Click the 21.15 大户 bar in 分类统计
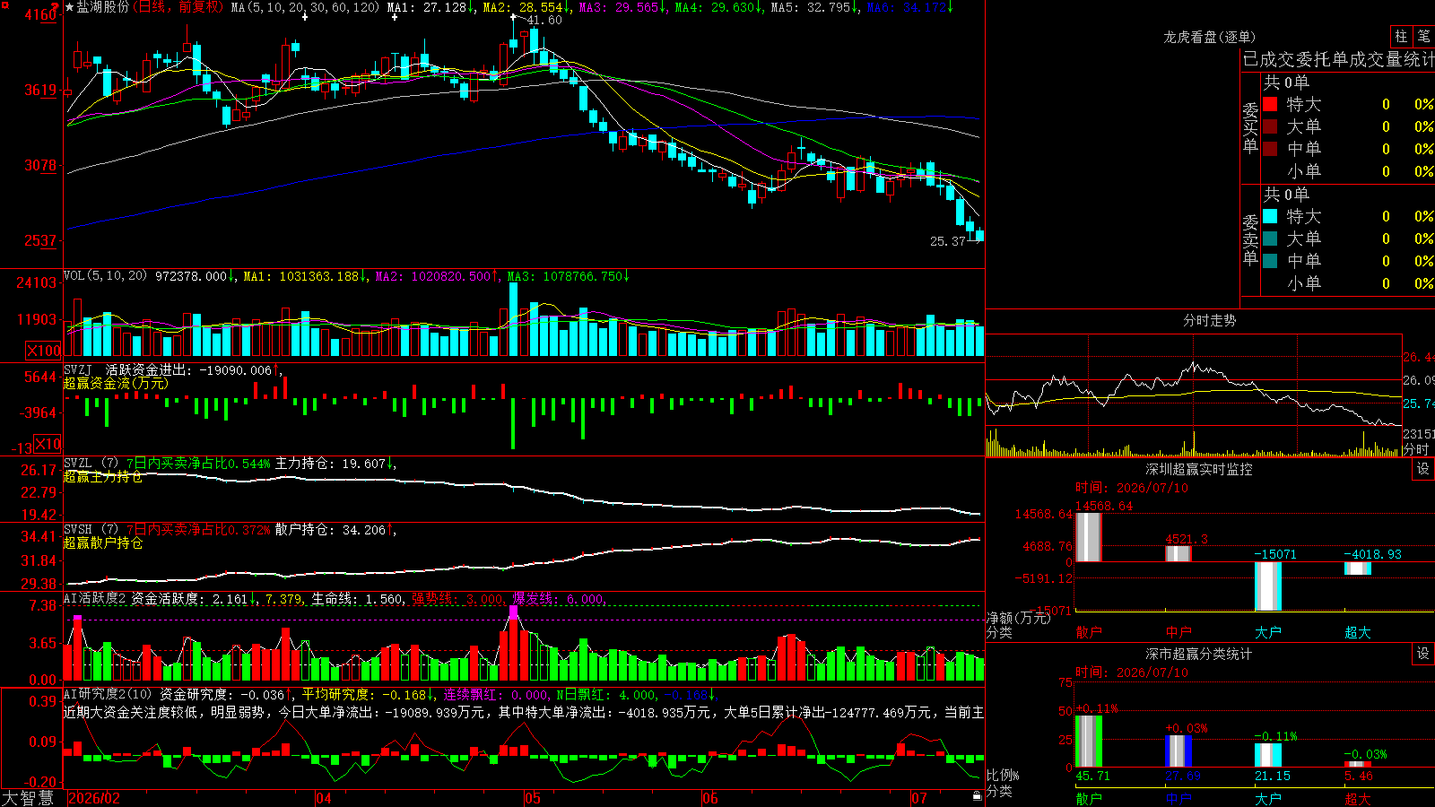This screenshot has height=807, width=1435. [1267, 755]
